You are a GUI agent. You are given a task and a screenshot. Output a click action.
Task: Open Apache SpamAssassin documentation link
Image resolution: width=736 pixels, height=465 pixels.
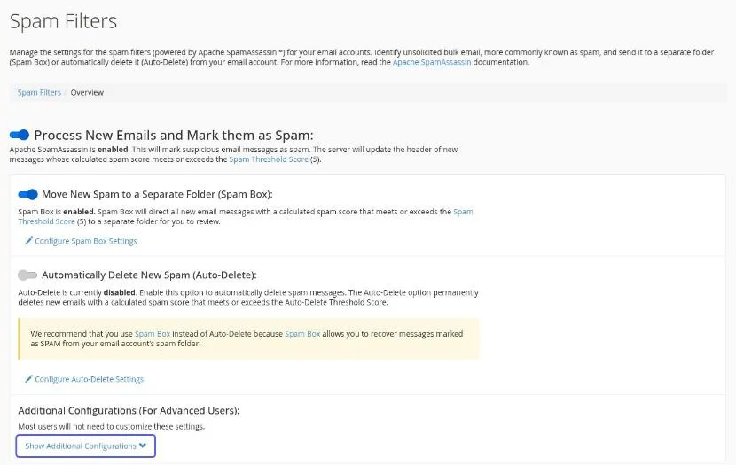[x=431, y=62]
